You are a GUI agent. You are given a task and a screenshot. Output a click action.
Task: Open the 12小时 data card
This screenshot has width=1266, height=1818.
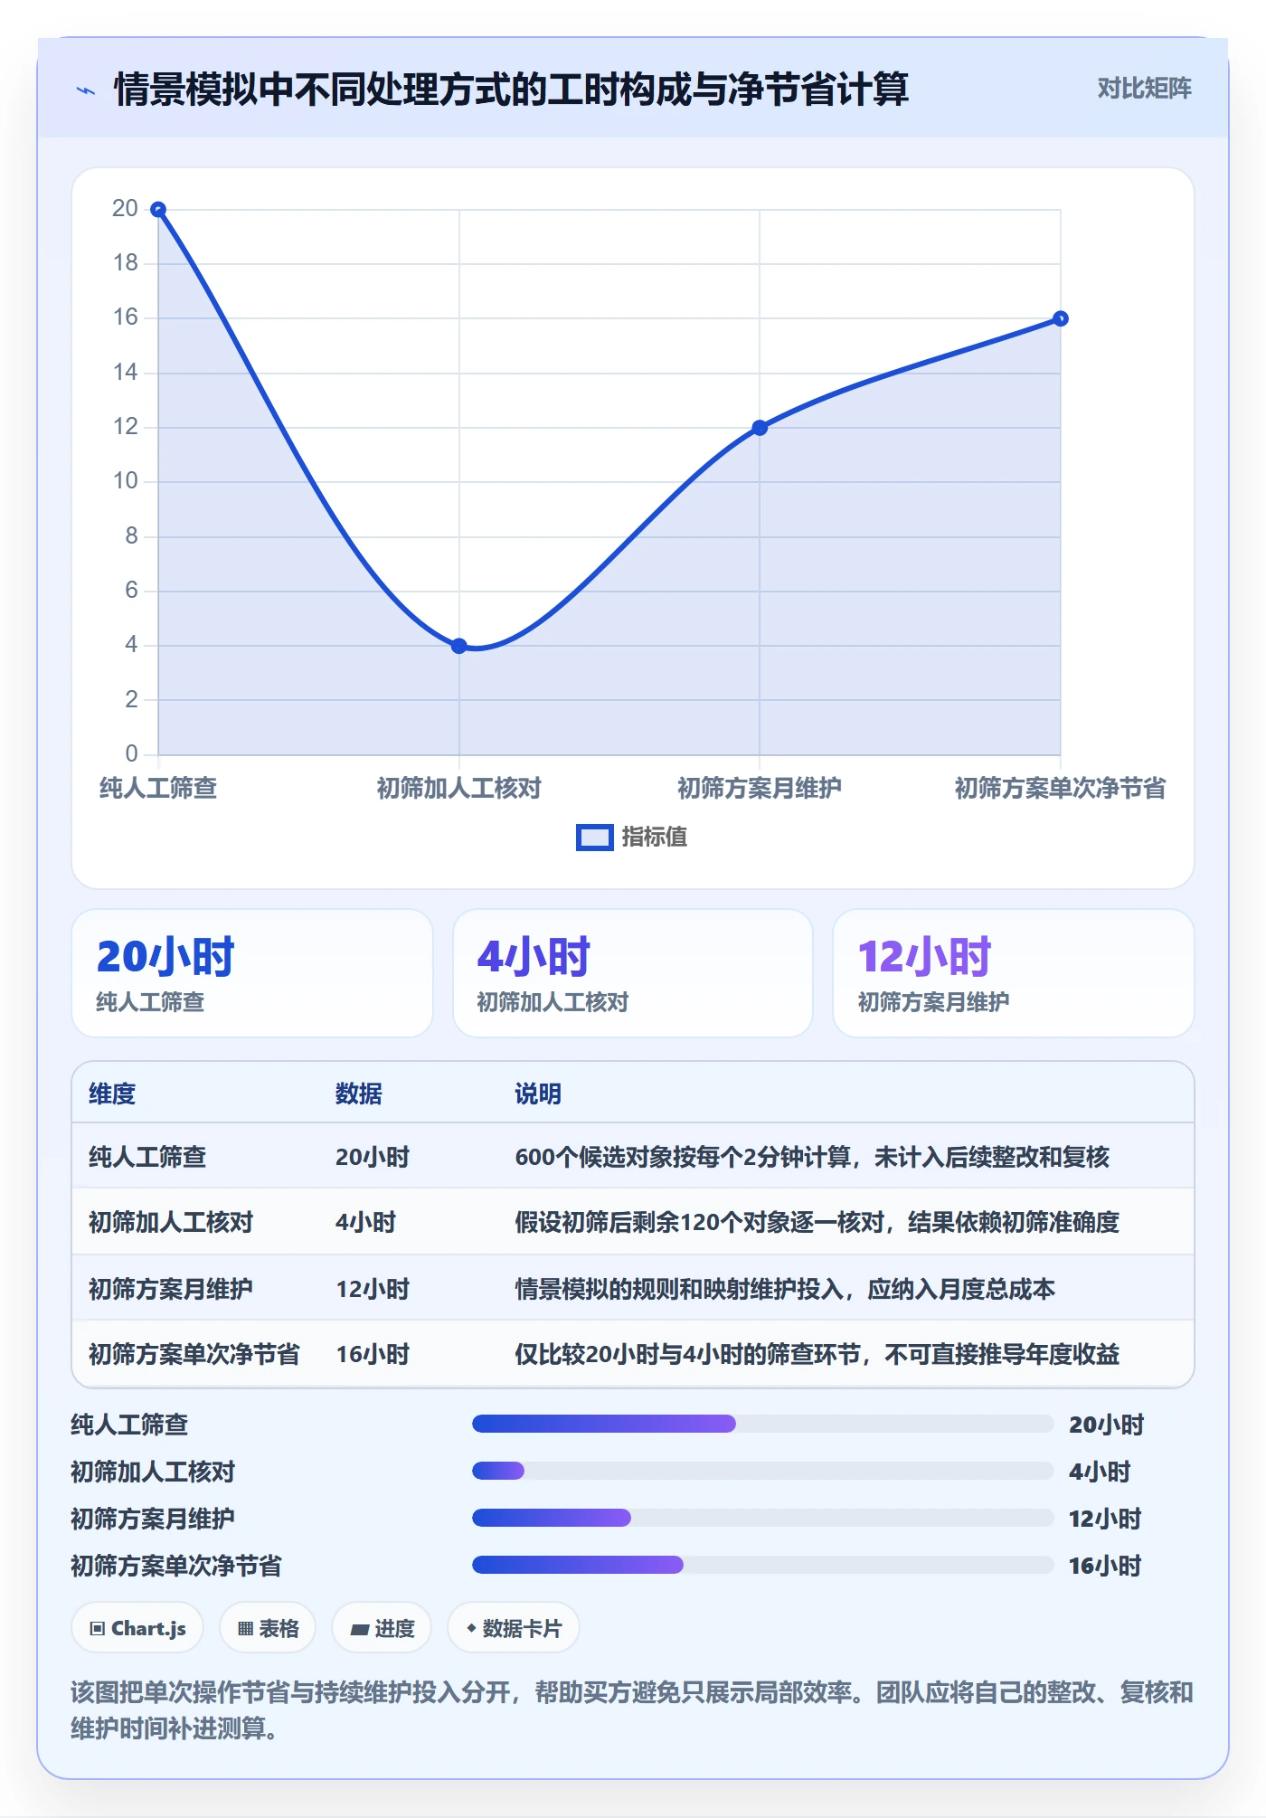1014,973
